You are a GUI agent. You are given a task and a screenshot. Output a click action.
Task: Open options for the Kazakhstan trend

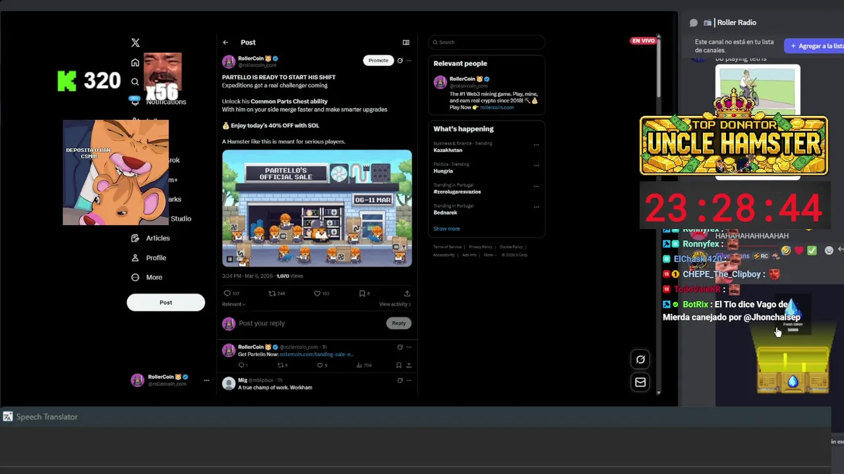click(x=536, y=144)
